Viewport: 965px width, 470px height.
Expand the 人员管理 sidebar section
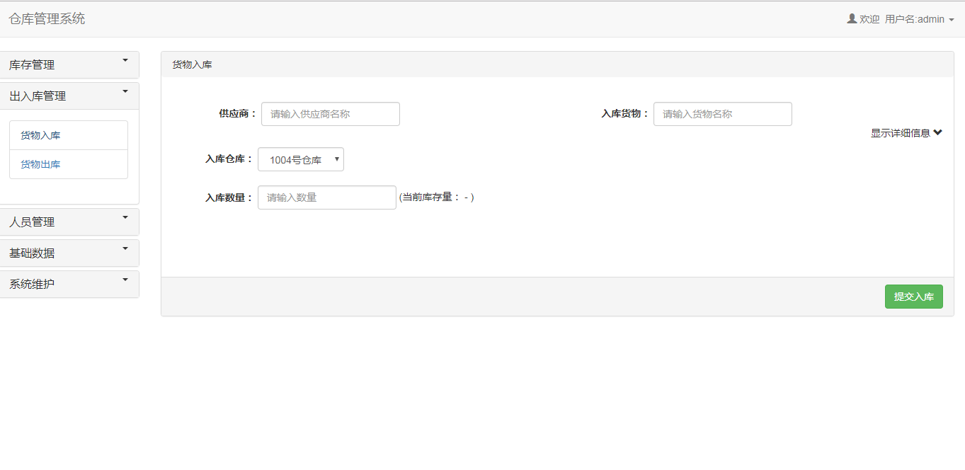[x=69, y=222]
